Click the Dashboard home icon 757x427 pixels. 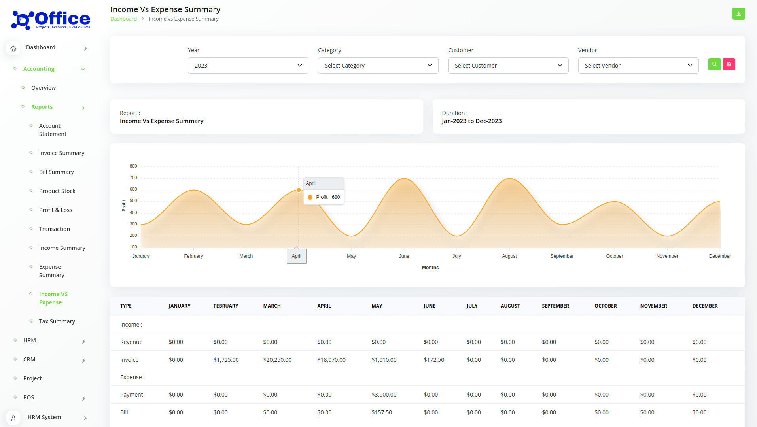pos(13,48)
